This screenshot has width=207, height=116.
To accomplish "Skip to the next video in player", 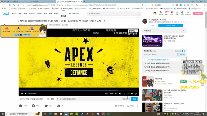I will pyautogui.click(x=26, y=93).
